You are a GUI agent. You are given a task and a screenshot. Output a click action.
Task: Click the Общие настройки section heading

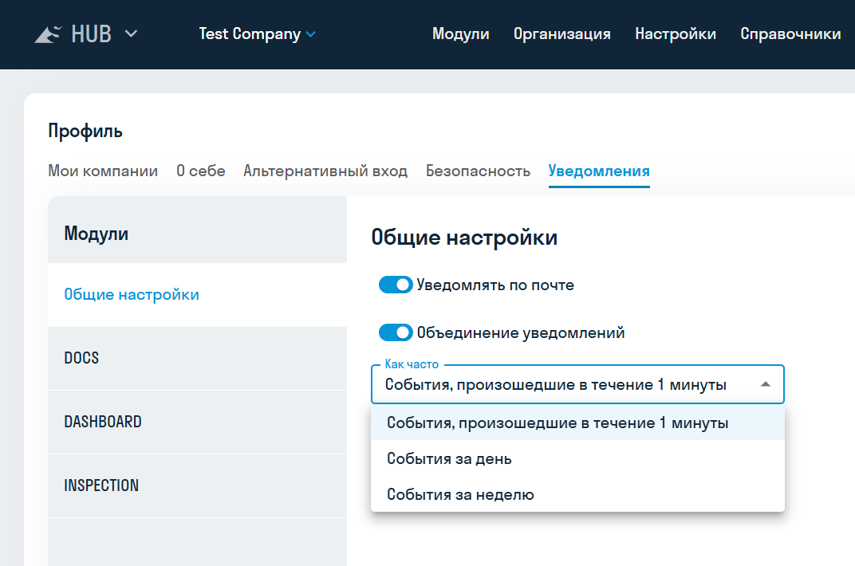click(464, 238)
